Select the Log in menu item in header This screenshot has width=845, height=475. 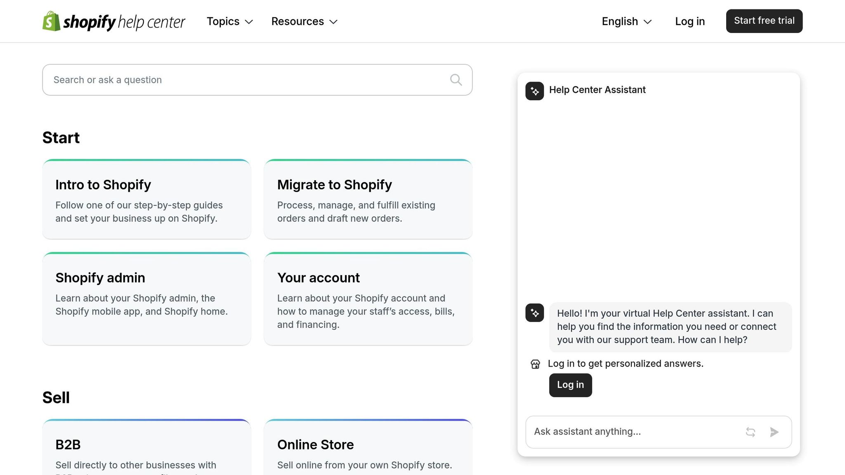(x=690, y=21)
